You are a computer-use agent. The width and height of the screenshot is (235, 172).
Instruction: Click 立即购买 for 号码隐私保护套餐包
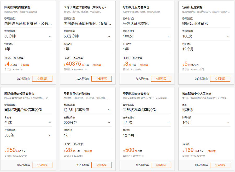102,165
